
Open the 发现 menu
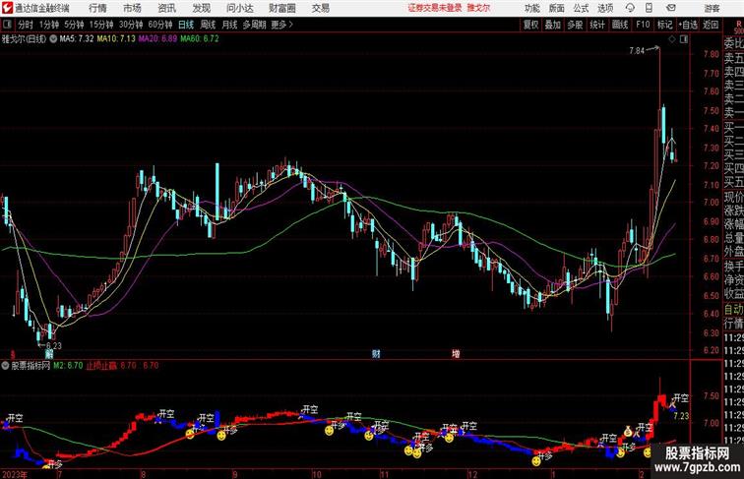(x=202, y=8)
